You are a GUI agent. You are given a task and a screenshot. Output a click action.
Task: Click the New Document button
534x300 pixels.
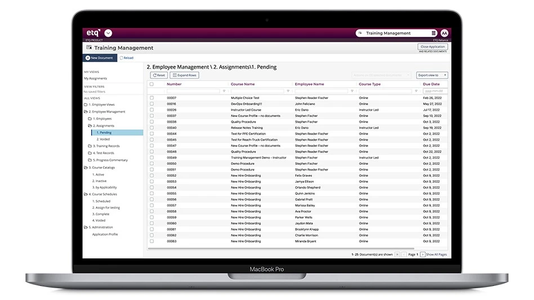click(100, 58)
